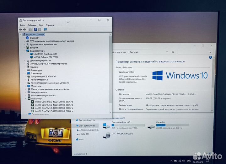Expand Мыши и иные указывающие устройства
This screenshot has width=226, height=164.
click(25, 89)
